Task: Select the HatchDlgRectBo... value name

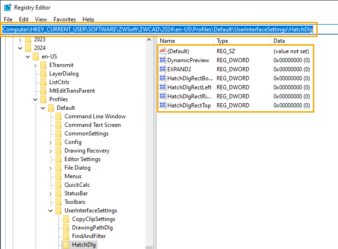Action: click(190, 78)
